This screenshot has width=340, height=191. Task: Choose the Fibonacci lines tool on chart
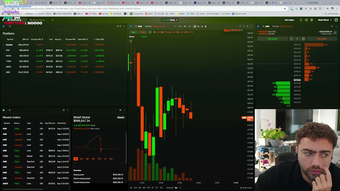coord(185,26)
